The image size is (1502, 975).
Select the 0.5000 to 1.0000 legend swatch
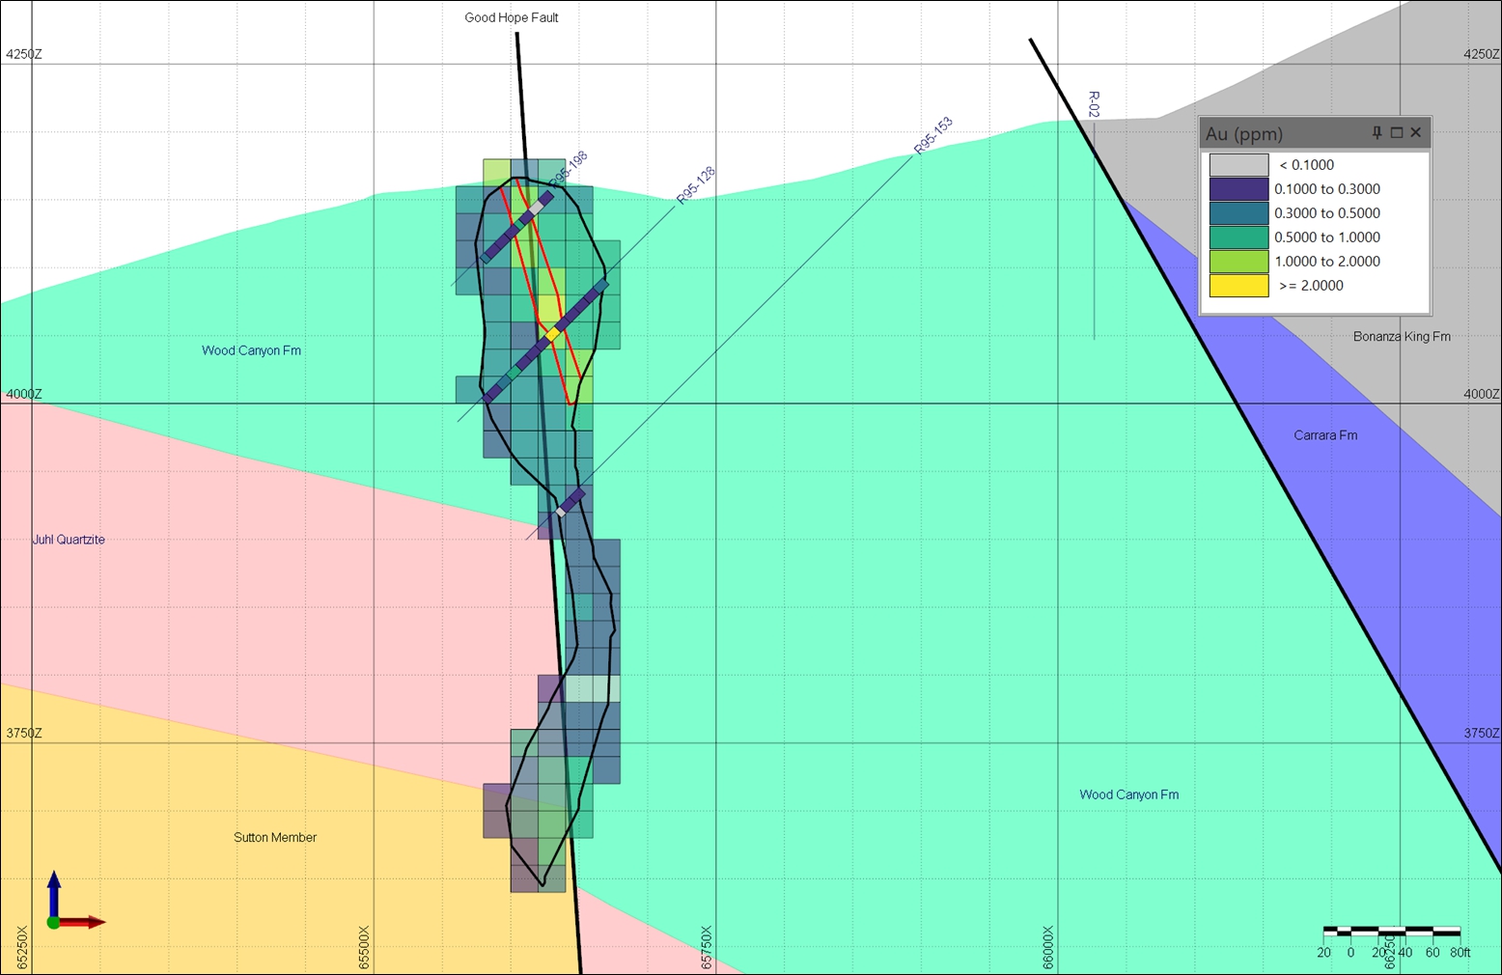click(1238, 237)
